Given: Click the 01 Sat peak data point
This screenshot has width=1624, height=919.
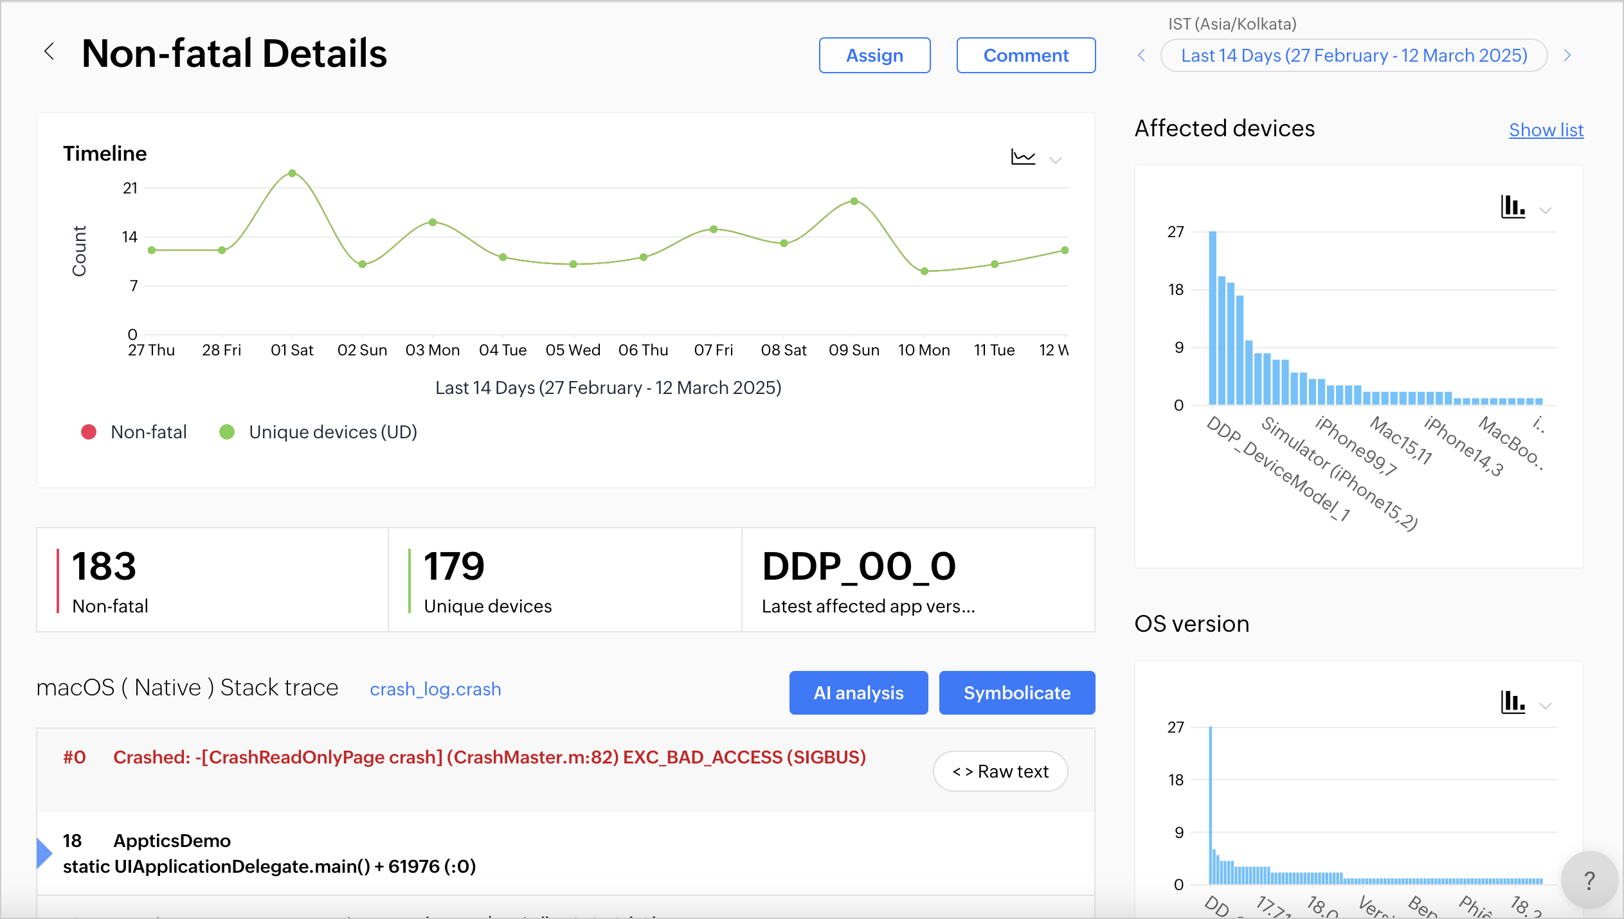Looking at the screenshot, I should 293,173.
